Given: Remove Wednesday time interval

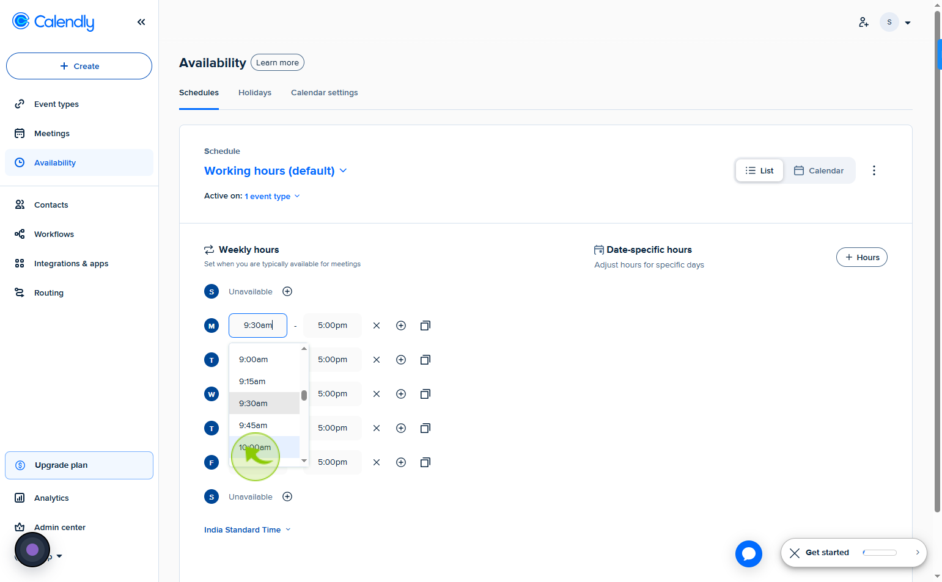Looking at the screenshot, I should pos(377,394).
